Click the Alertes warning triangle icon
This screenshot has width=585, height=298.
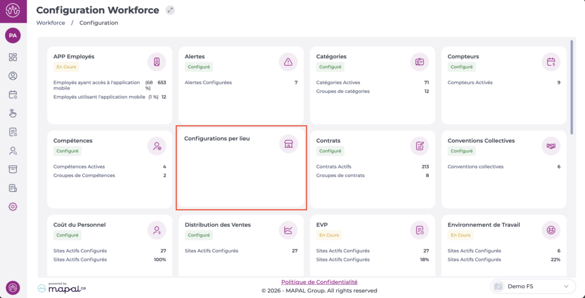[x=288, y=62]
